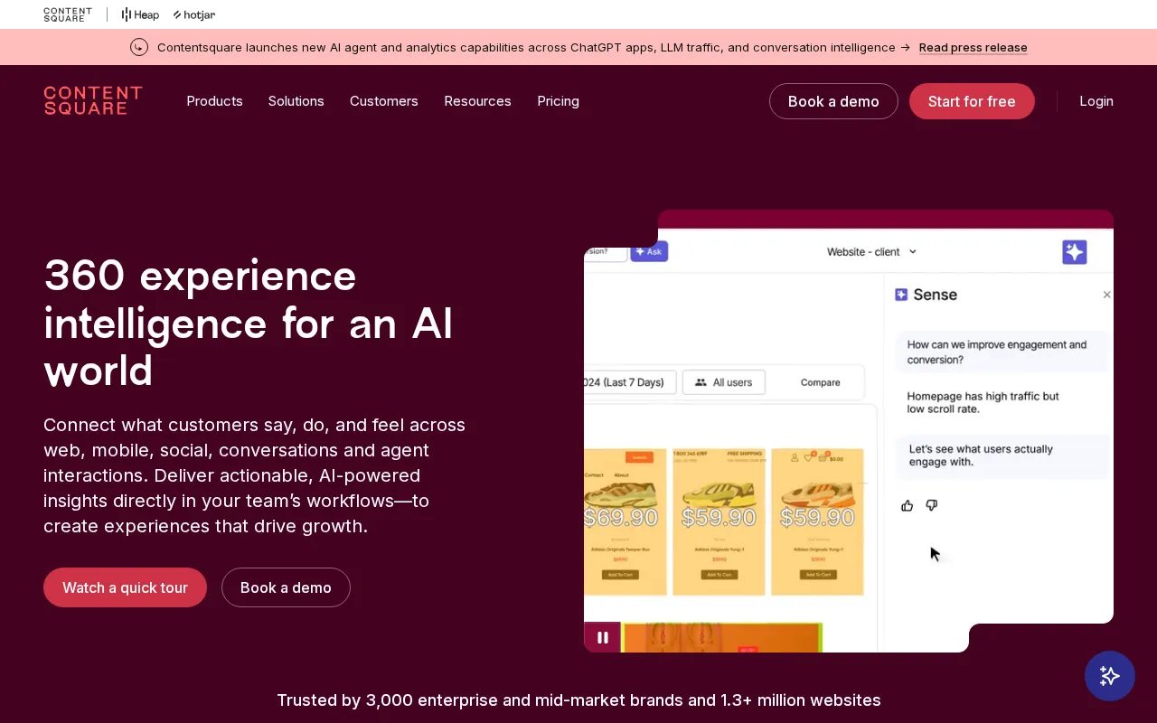Click 'How can we improve engagement' message
Image resolution: width=1157 pixels, height=723 pixels.
click(x=1002, y=352)
